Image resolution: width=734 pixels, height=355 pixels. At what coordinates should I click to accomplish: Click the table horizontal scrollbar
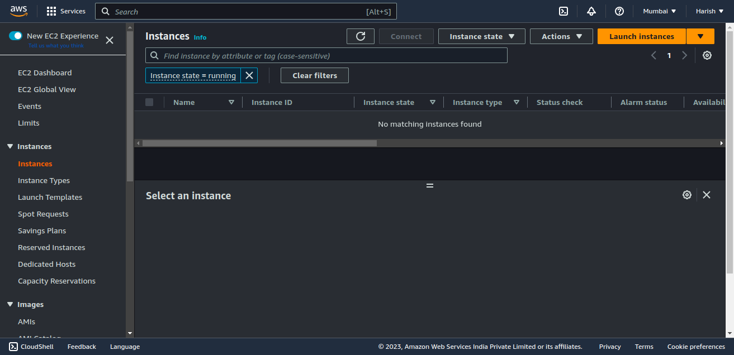[259, 143]
